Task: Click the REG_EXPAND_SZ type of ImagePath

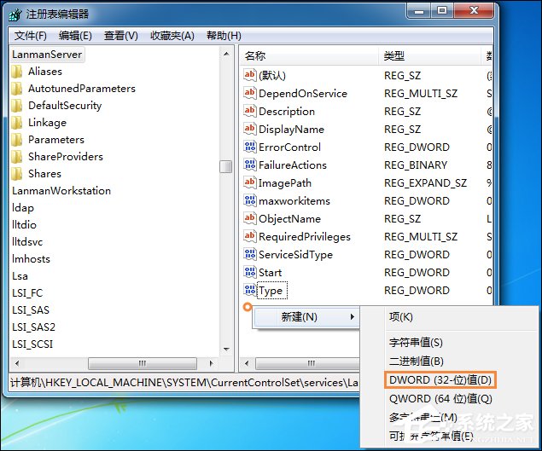Action: (425, 182)
